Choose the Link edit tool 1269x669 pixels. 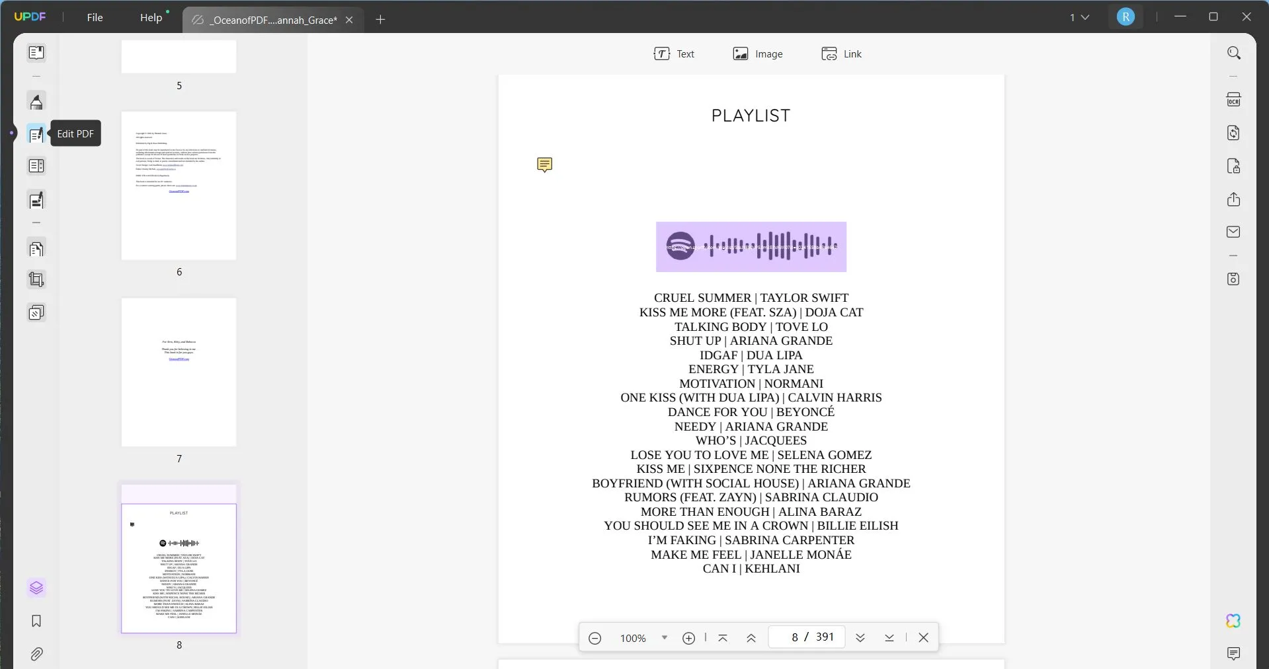841,54
